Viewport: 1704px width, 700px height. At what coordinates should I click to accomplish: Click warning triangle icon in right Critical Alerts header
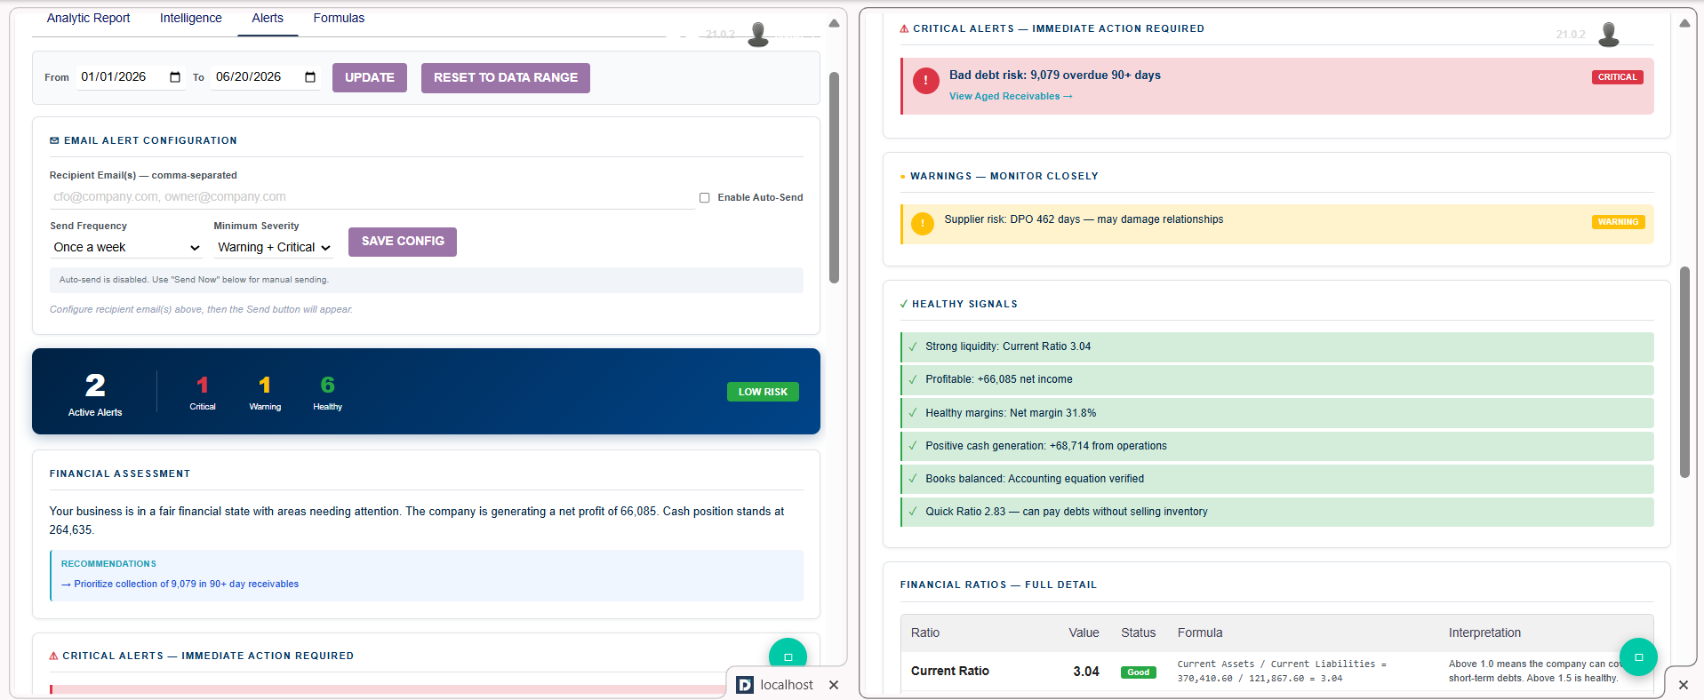point(904,29)
